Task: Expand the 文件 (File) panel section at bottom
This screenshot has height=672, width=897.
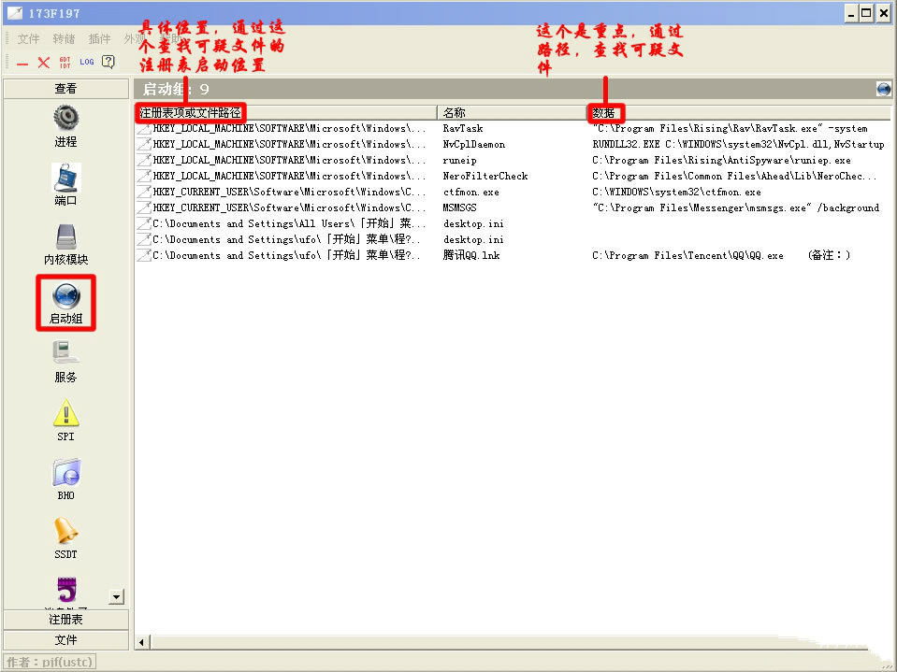Action: click(x=65, y=640)
